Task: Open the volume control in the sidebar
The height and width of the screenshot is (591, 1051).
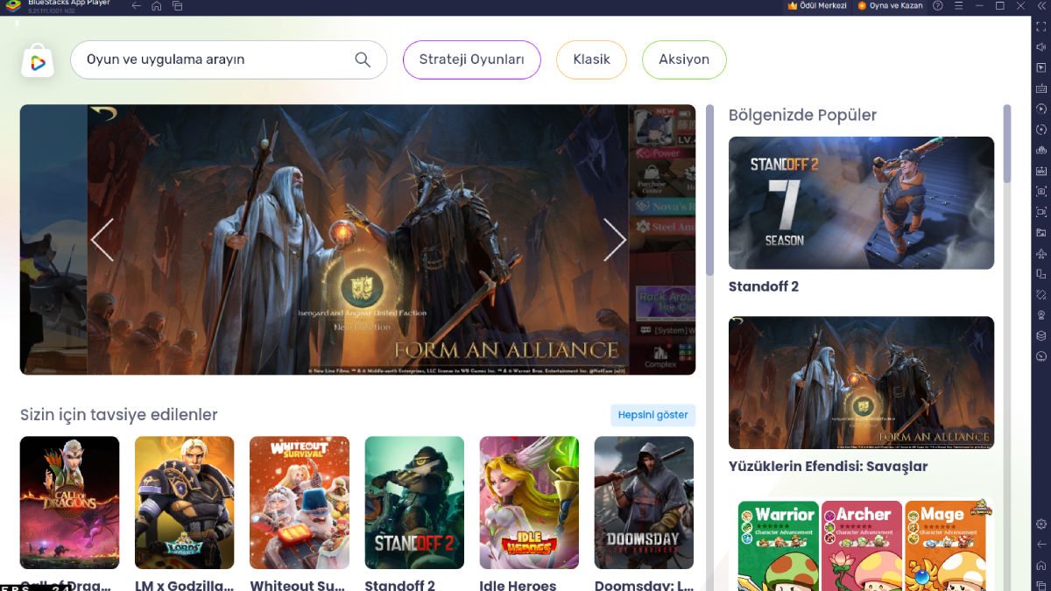Action: 1040,47
